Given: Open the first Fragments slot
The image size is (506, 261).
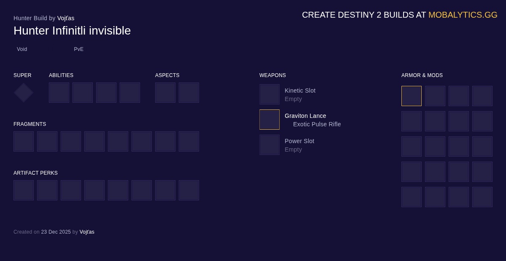Looking at the screenshot, I should click(x=24, y=141).
